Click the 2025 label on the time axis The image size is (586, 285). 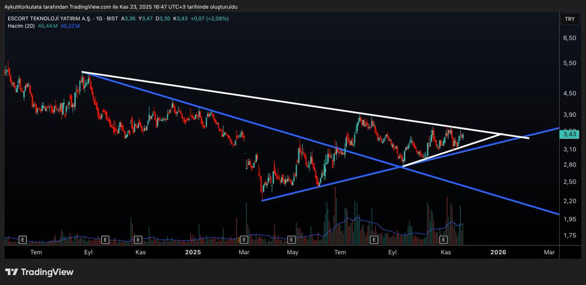tap(193, 252)
